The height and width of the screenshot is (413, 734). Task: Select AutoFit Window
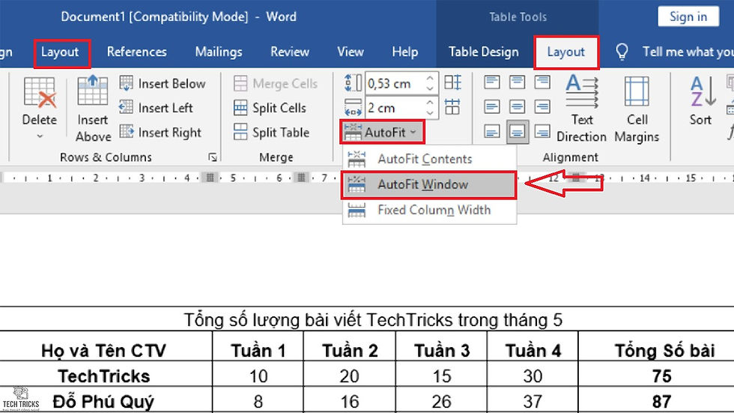429,185
